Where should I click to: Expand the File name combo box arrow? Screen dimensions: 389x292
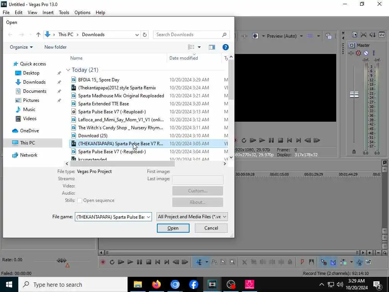coord(149,217)
